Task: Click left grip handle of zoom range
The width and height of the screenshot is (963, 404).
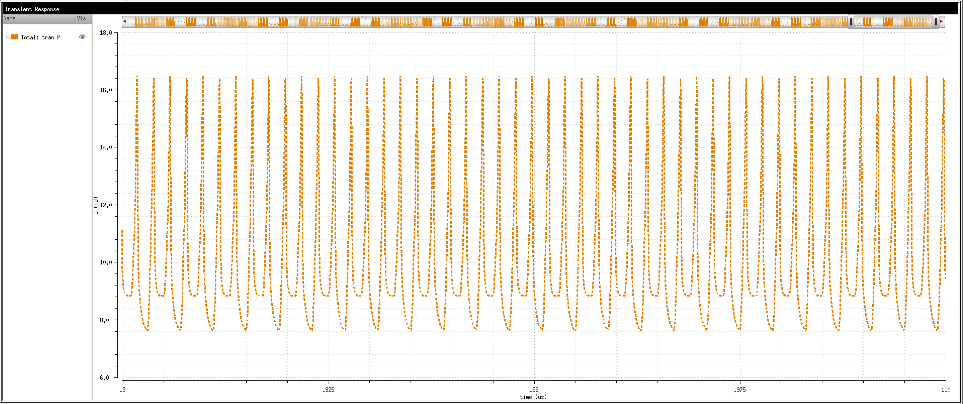Action: coord(851,22)
